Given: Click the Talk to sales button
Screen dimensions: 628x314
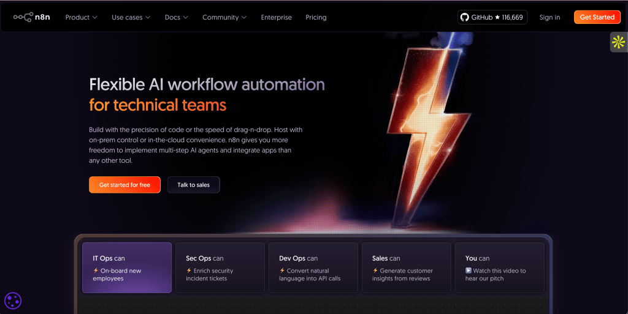Looking at the screenshot, I should click(x=193, y=185).
